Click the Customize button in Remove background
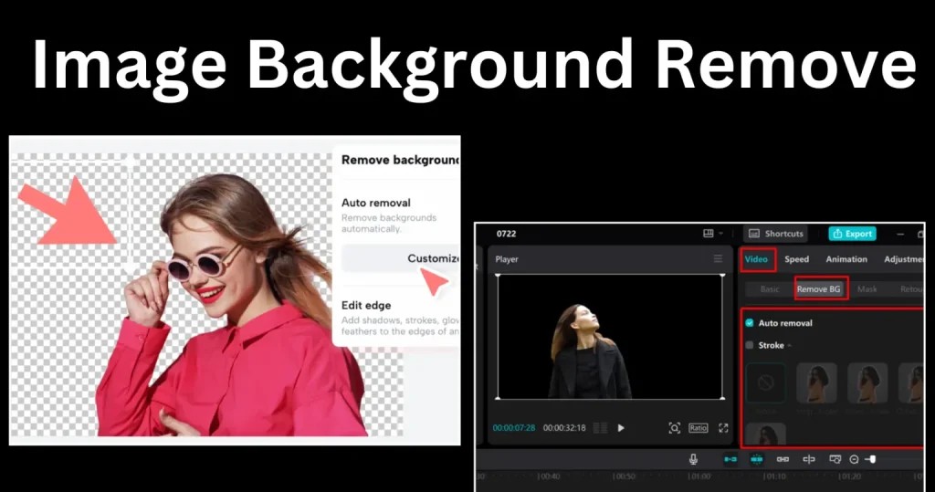The width and height of the screenshot is (935, 492). click(401, 258)
